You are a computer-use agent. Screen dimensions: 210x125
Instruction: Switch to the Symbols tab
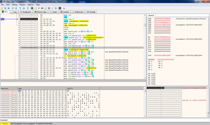coord(64,12)
